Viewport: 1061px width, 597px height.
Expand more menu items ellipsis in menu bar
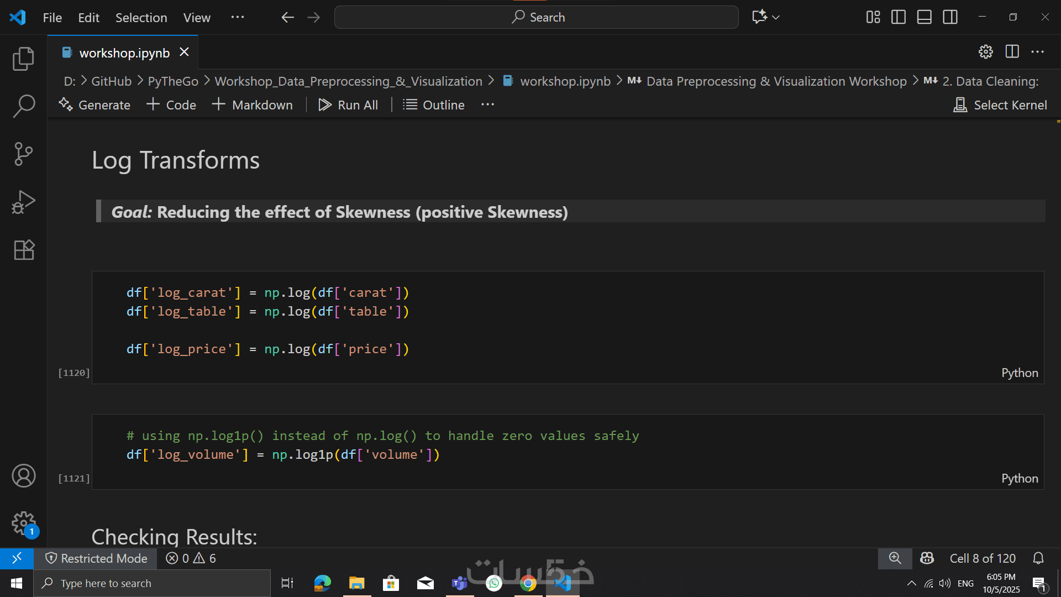(x=238, y=17)
